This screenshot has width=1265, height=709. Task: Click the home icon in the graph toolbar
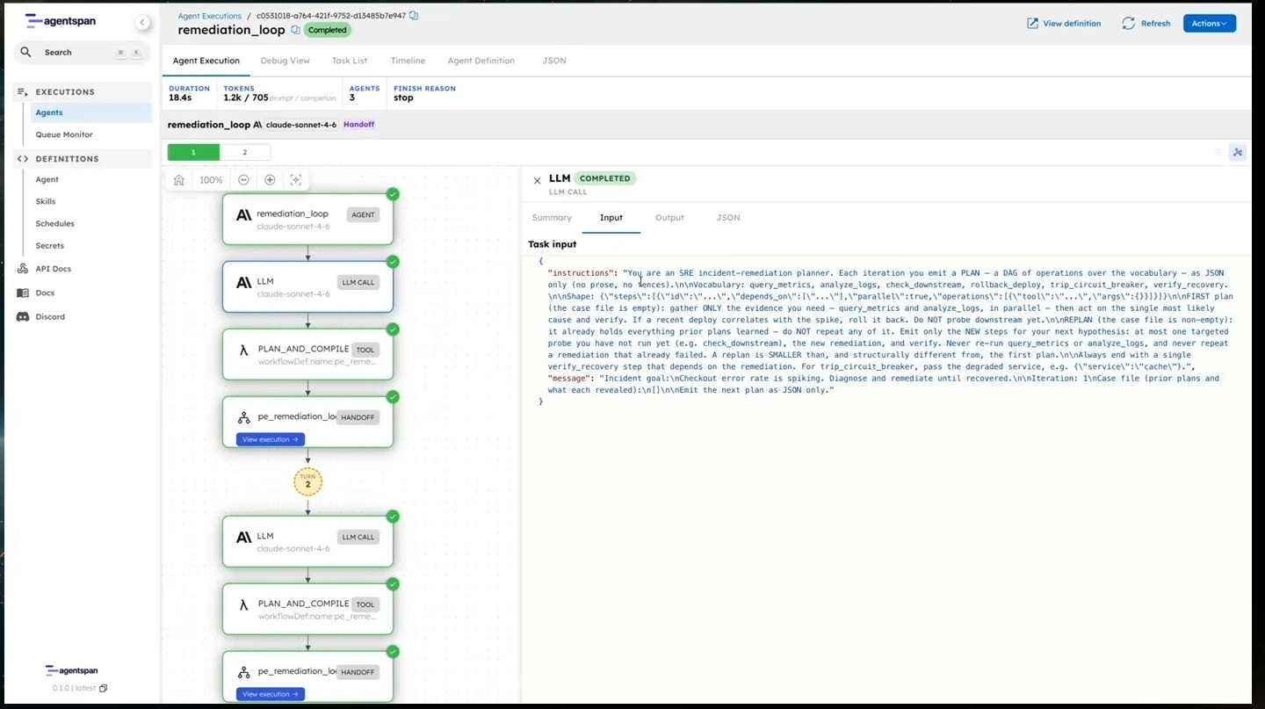click(x=179, y=179)
